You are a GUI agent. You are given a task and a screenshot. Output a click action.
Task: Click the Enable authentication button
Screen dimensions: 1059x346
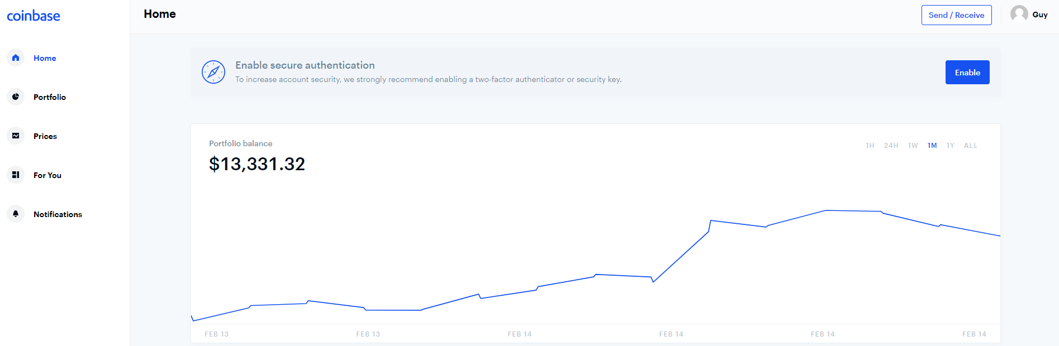pos(967,73)
